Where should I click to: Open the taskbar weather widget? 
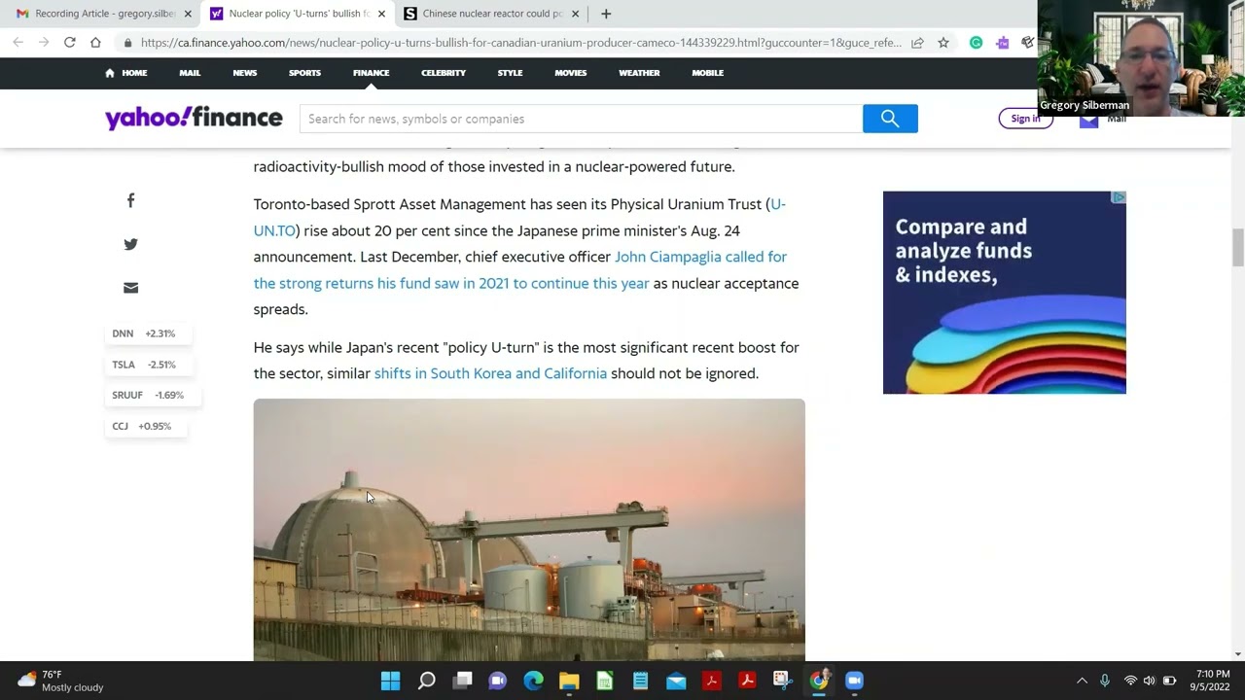click(60, 681)
